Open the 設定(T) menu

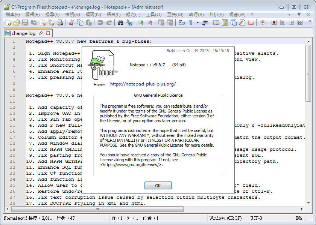click(133, 15)
